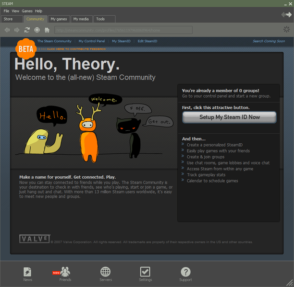Screen dimensions: 294x287
Task: Open News at the bottom bar
Action: click(27, 274)
